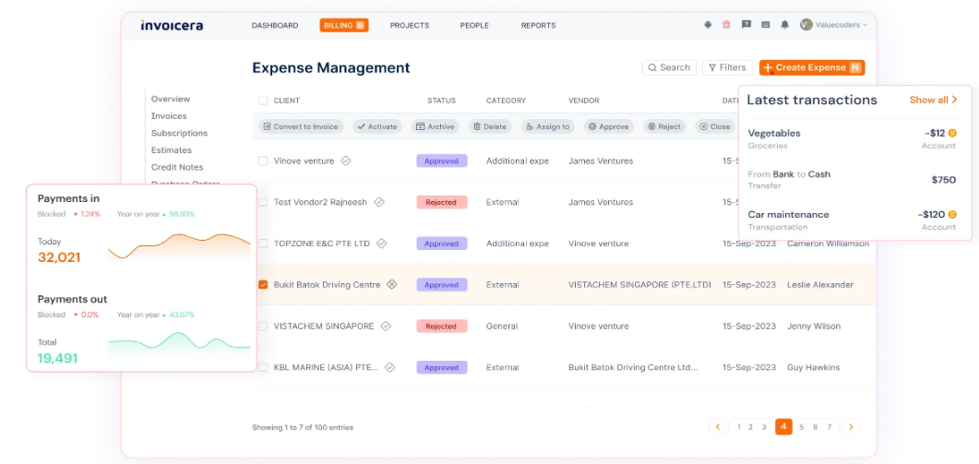Click coin icon on Car maintenance transaction
The width and height of the screenshot is (979, 464).
pyautogui.click(x=952, y=214)
